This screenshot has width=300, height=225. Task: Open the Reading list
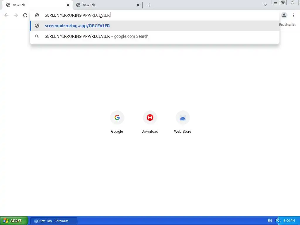point(287,25)
